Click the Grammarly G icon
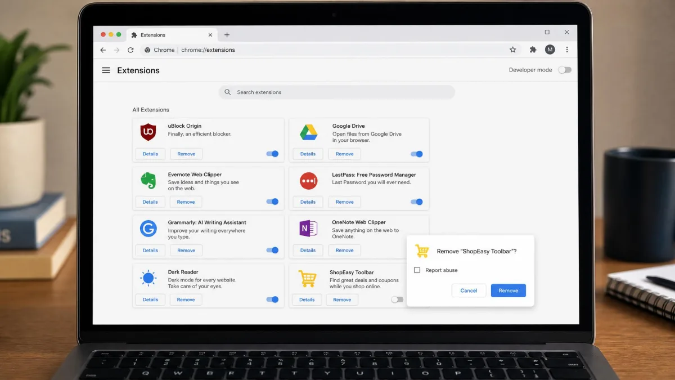 148,229
